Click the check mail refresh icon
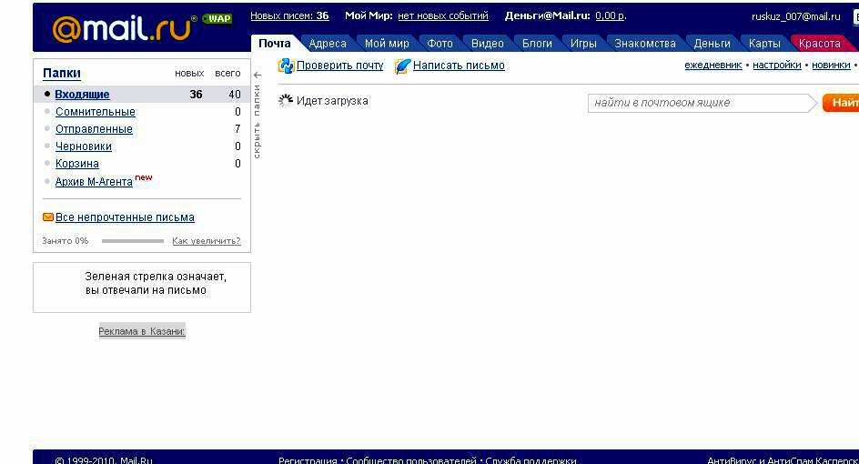 point(286,66)
